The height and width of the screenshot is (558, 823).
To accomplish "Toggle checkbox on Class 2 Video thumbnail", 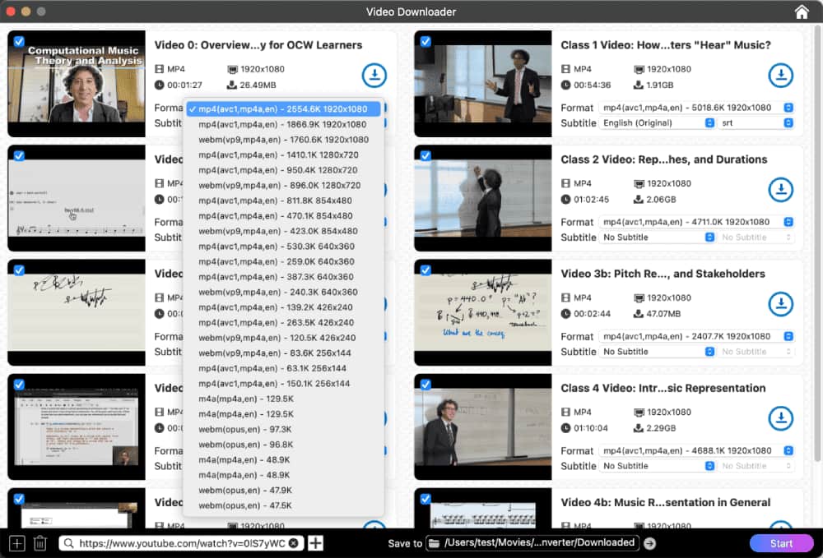I will click(425, 156).
